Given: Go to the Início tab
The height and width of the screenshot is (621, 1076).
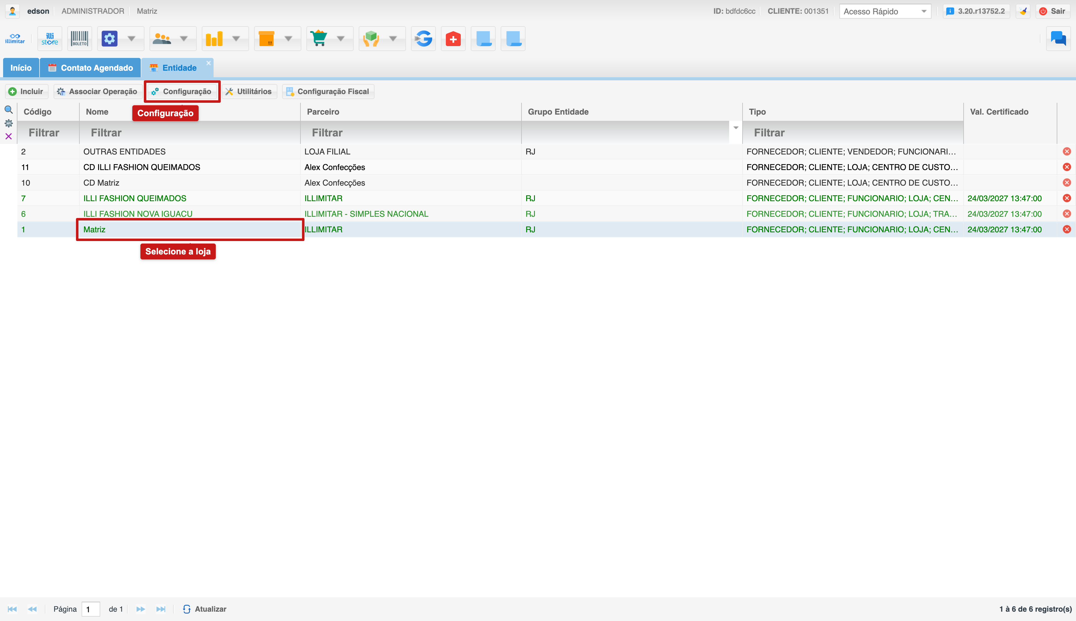Looking at the screenshot, I should pos(21,68).
